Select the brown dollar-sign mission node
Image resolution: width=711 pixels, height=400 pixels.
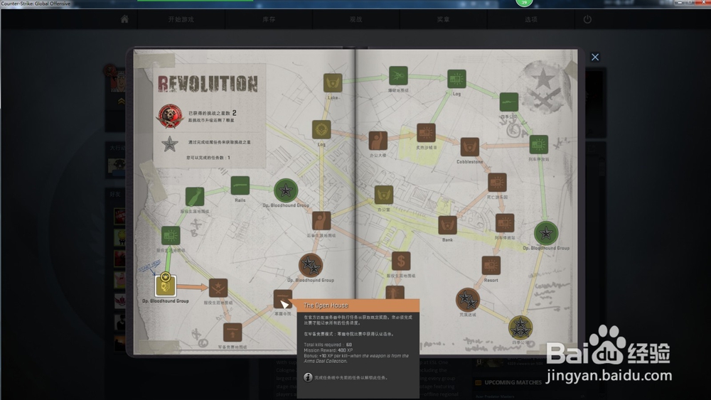click(401, 261)
